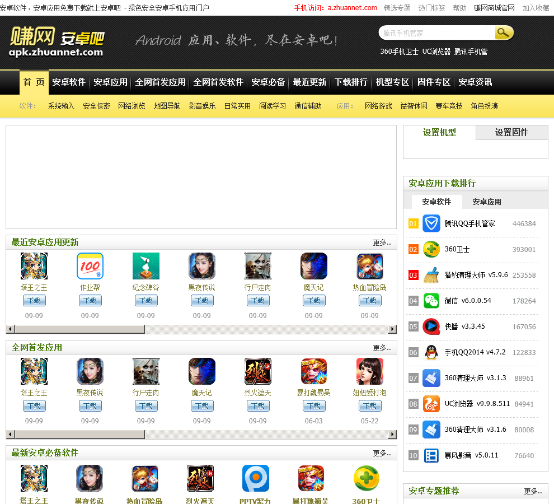Click the 360清理大师 v3.1.3 icon

[x=431, y=378]
